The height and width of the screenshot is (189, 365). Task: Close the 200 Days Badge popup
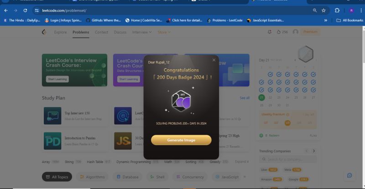pos(214,60)
